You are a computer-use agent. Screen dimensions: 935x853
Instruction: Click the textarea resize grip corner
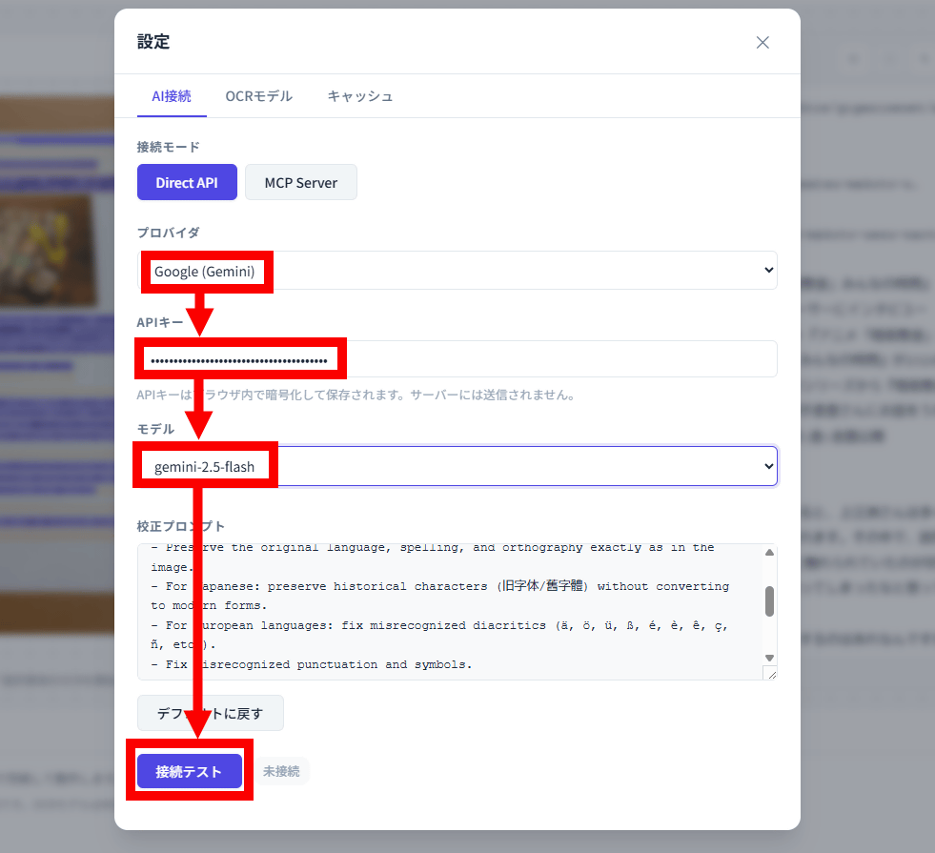coord(772,674)
